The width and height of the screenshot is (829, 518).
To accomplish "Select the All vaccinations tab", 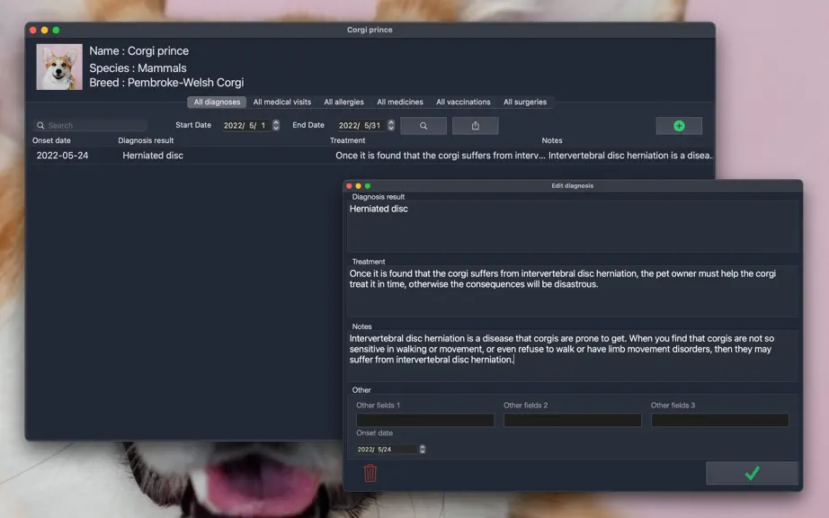I will [463, 102].
